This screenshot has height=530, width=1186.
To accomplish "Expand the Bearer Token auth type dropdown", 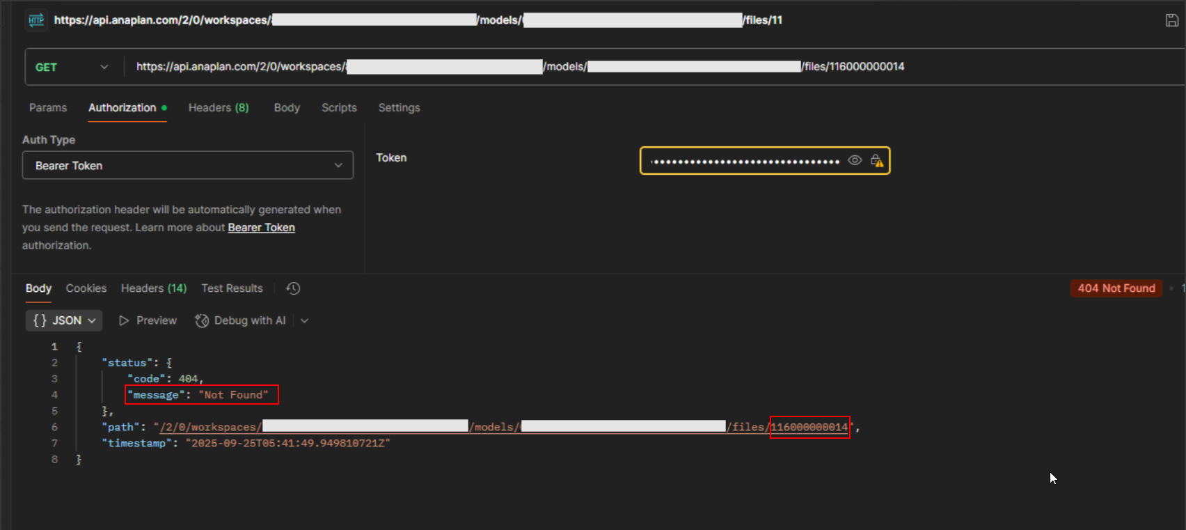I will click(188, 166).
